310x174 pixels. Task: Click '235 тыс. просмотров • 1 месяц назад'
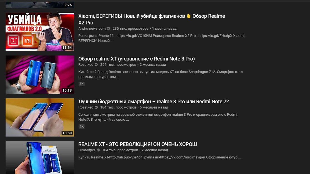click(x=145, y=28)
